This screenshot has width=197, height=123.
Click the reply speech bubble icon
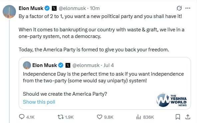click(22, 117)
